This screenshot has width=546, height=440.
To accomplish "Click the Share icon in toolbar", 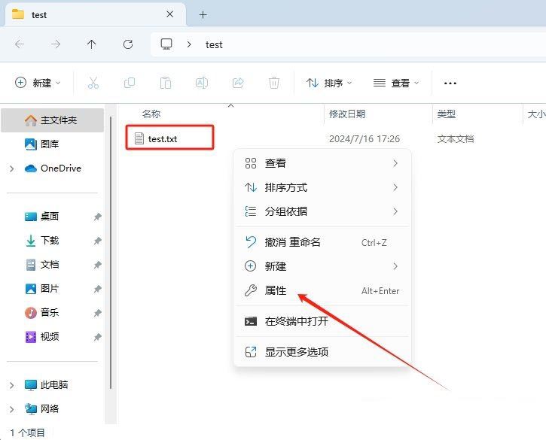I will pyautogui.click(x=238, y=83).
